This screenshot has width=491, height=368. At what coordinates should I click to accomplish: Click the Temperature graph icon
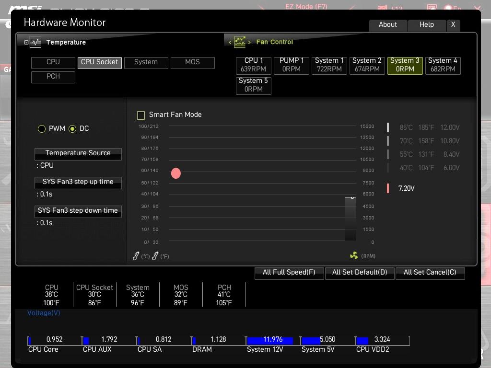[x=35, y=42]
